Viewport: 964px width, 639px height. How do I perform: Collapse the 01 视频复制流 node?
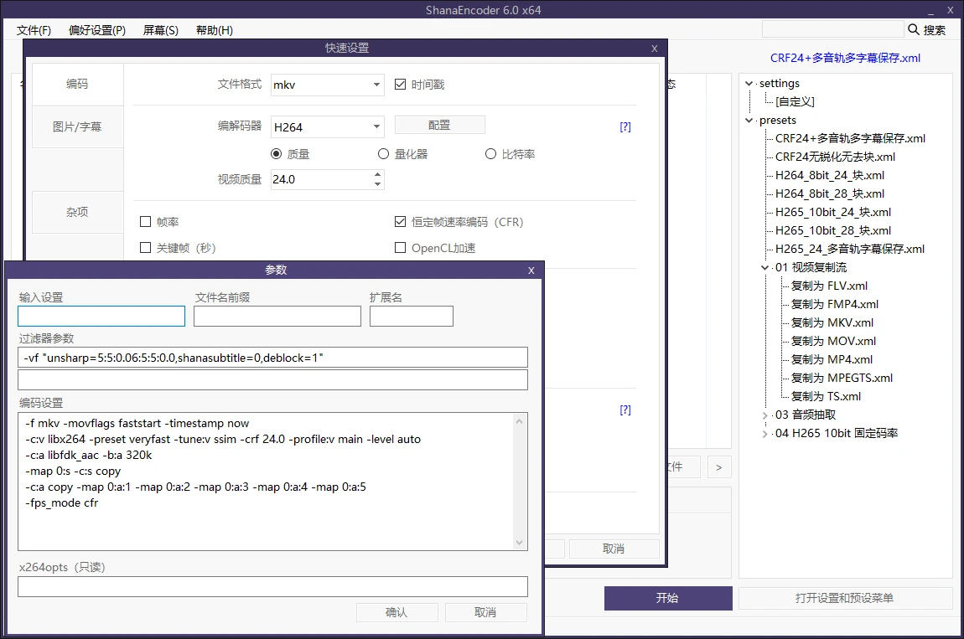click(x=764, y=268)
